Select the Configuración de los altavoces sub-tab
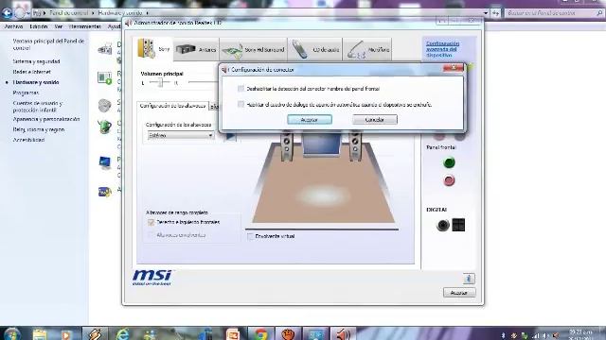606x340 pixels. [172, 106]
